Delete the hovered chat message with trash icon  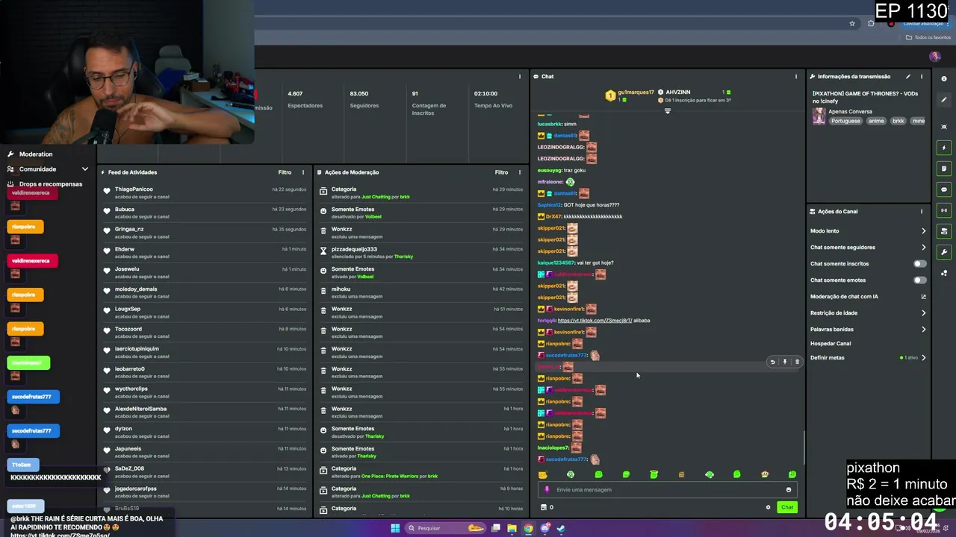coord(797,362)
